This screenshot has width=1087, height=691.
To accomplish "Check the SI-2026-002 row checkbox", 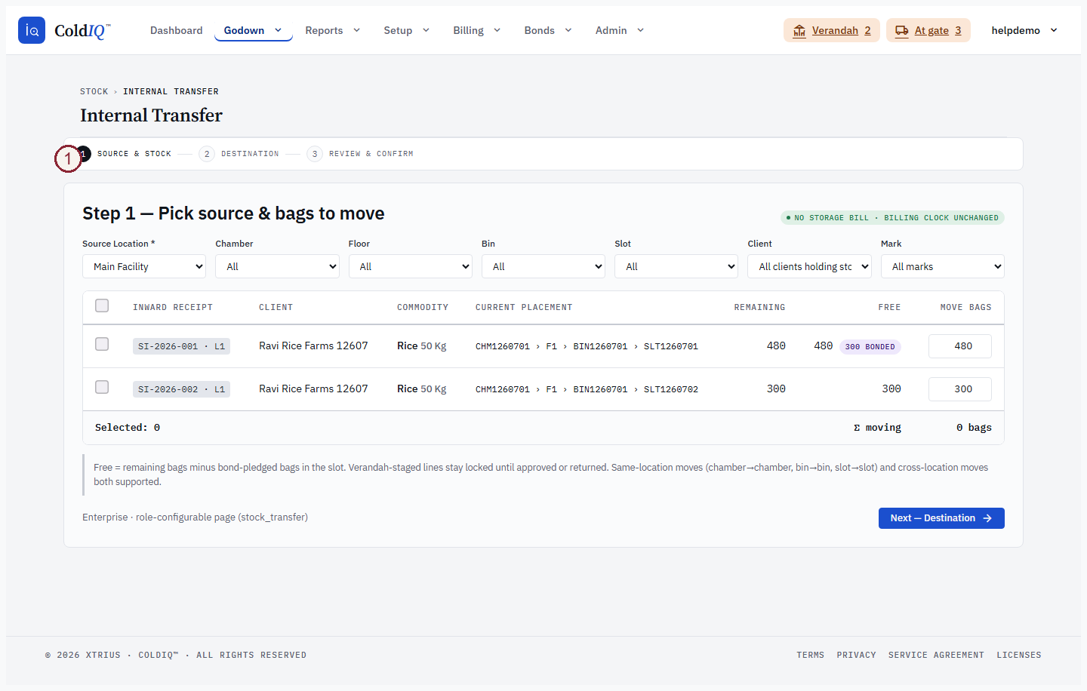I will pos(102,387).
